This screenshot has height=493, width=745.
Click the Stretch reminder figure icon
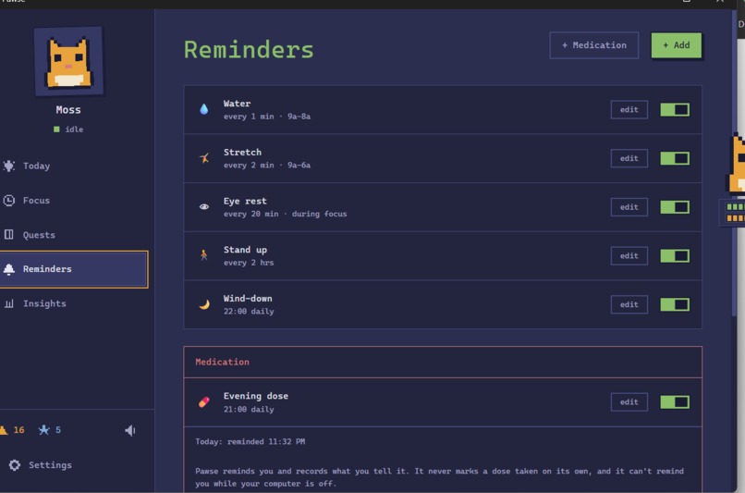tap(204, 158)
